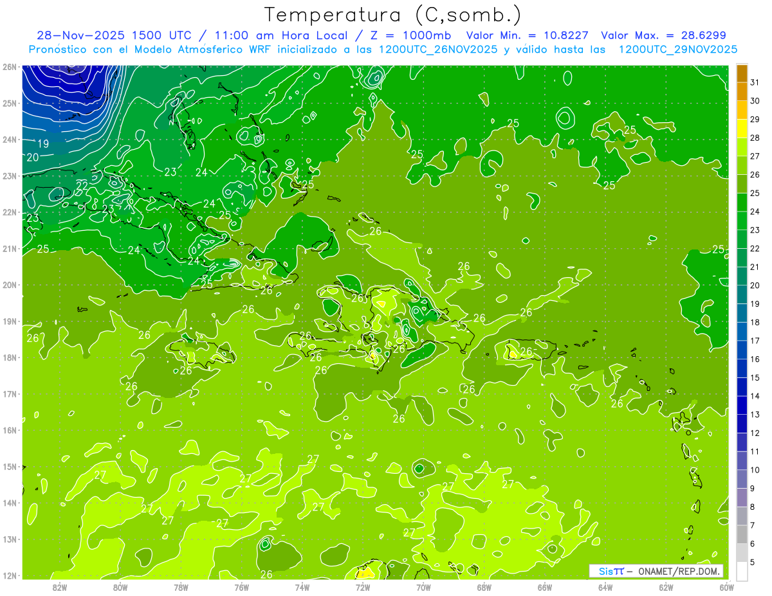Click the 82W longitude axis label
This screenshot has width=772, height=596.
coord(60,587)
